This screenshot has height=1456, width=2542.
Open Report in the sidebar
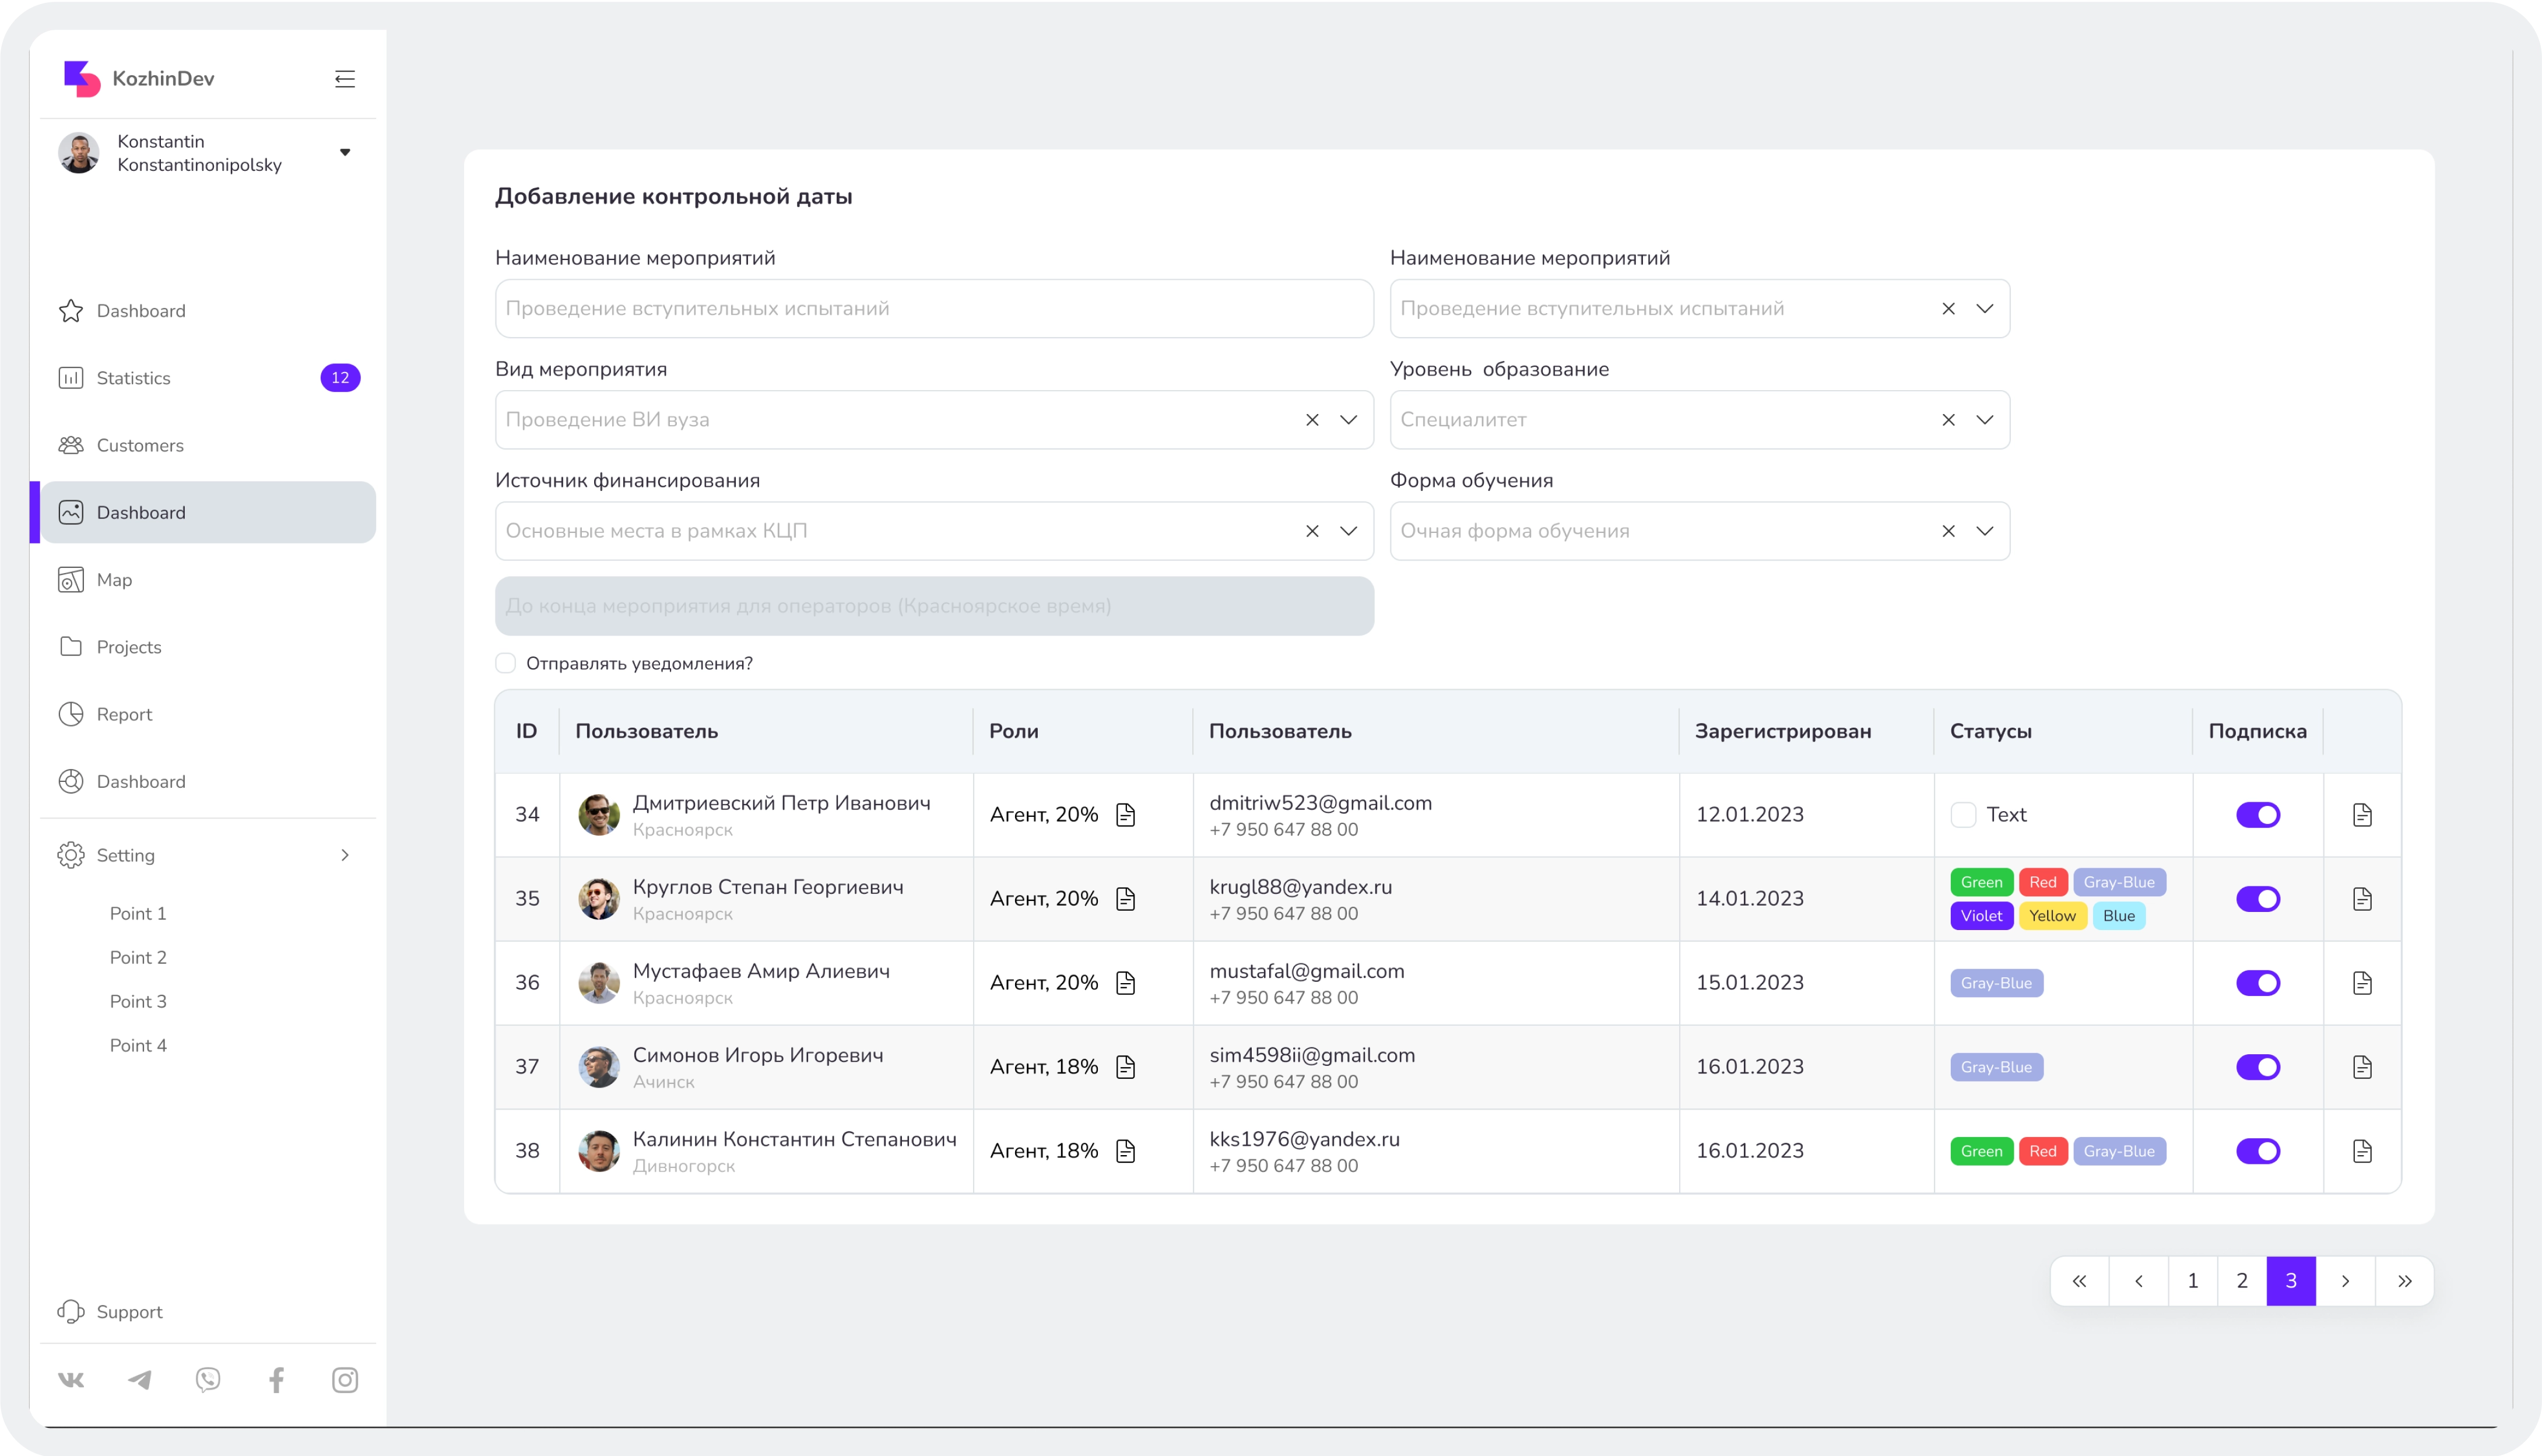[x=208, y=714]
